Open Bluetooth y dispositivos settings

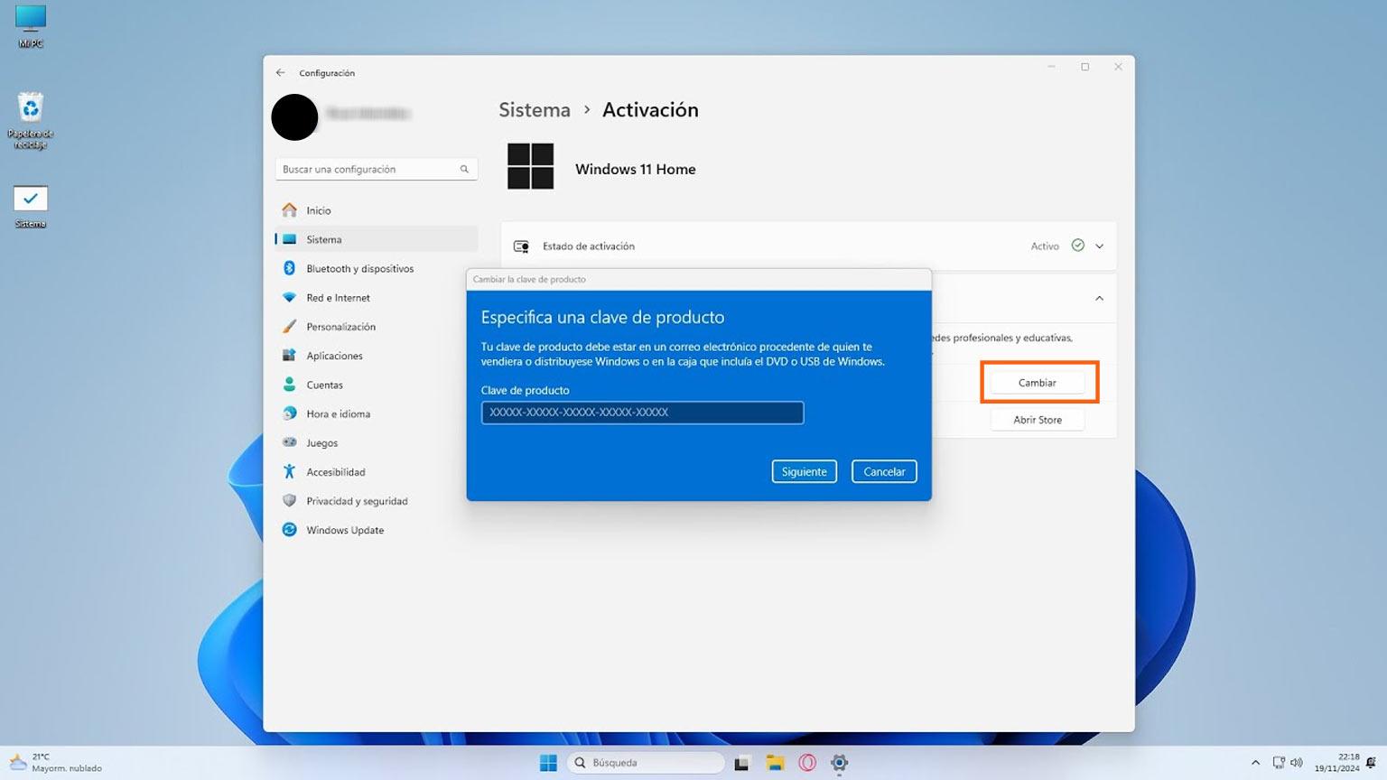pyautogui.click(x=359, y=268)
